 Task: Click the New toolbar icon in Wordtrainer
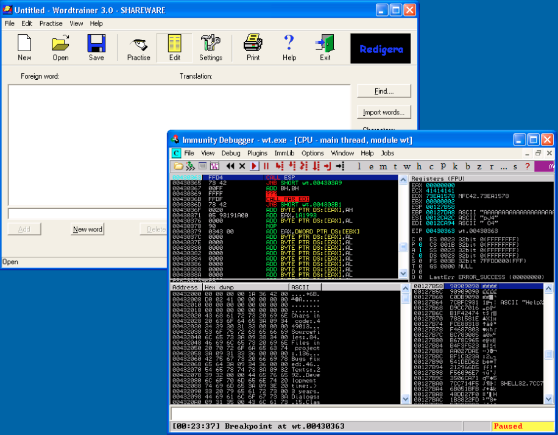pos(24,48)
